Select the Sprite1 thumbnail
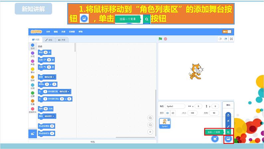The height and width of the screenshot is (149, 264). pos(165,123)
